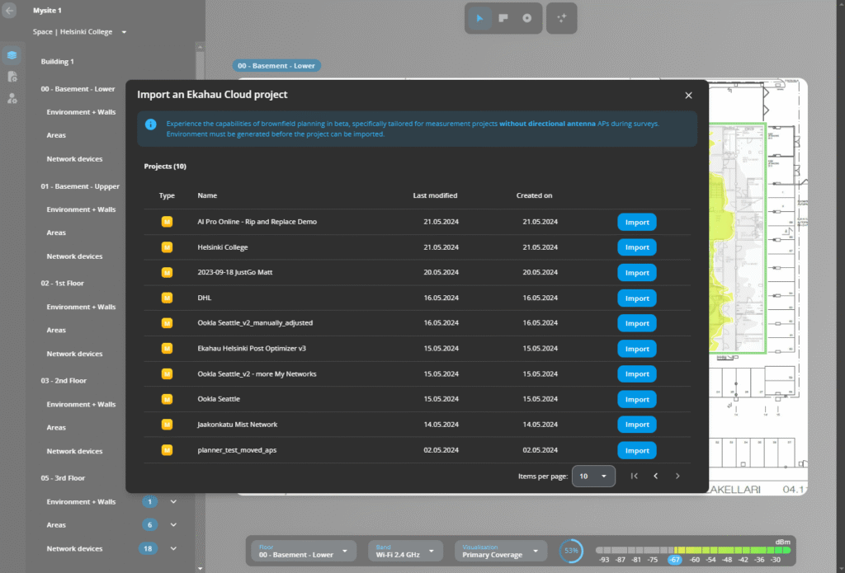This screenshot has width=845, height=573.
Task: Open project settings from the sidebar
Action: tap(12, 76)
